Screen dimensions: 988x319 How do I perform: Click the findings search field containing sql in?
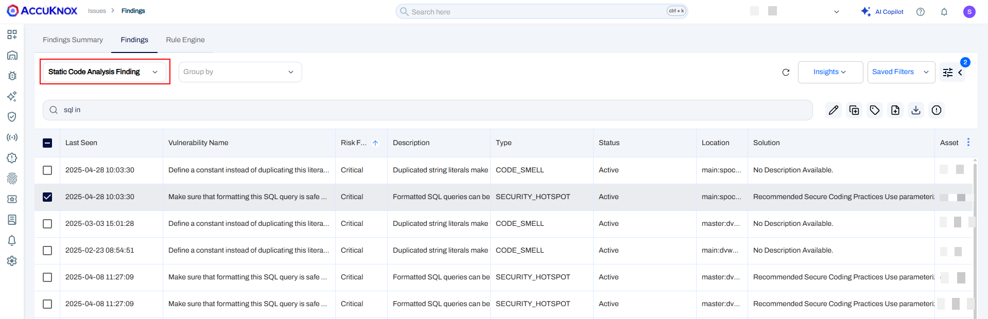pos(428,110)
